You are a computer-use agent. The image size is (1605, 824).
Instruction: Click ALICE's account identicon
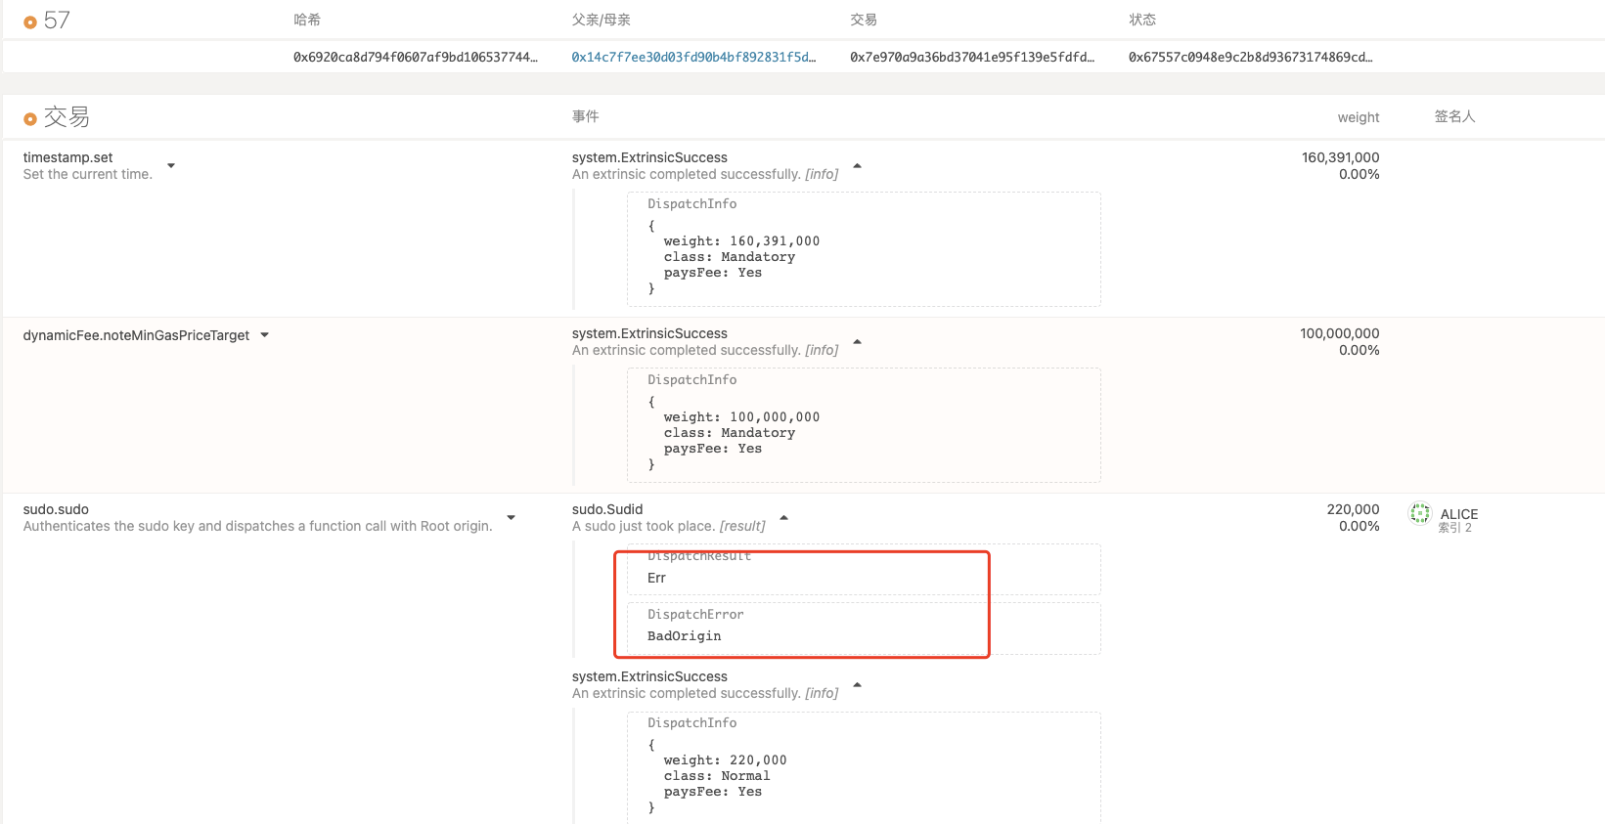1420,513
